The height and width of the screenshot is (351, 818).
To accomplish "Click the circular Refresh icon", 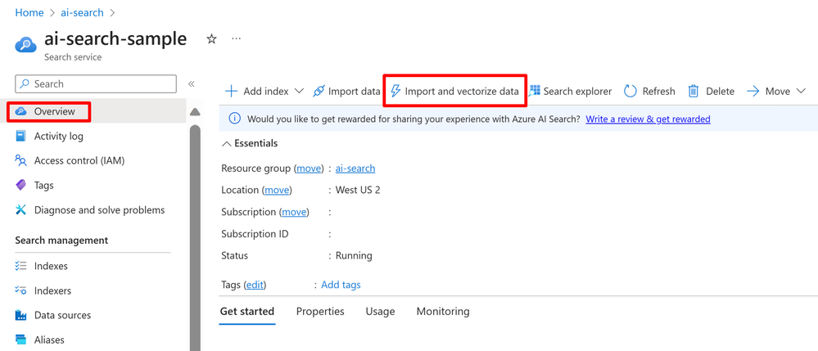I will [630, 92].
